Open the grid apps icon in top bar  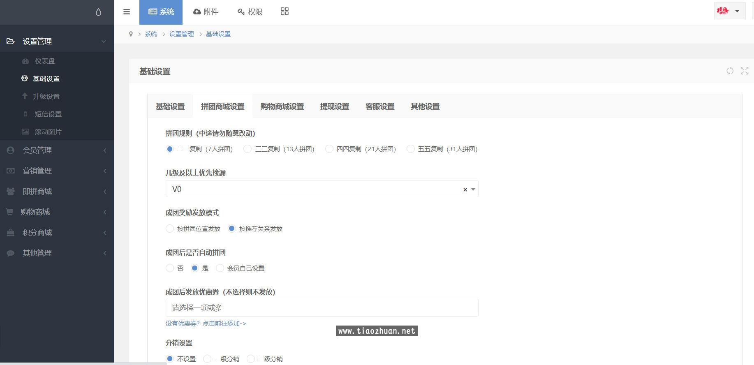[284, 12]
